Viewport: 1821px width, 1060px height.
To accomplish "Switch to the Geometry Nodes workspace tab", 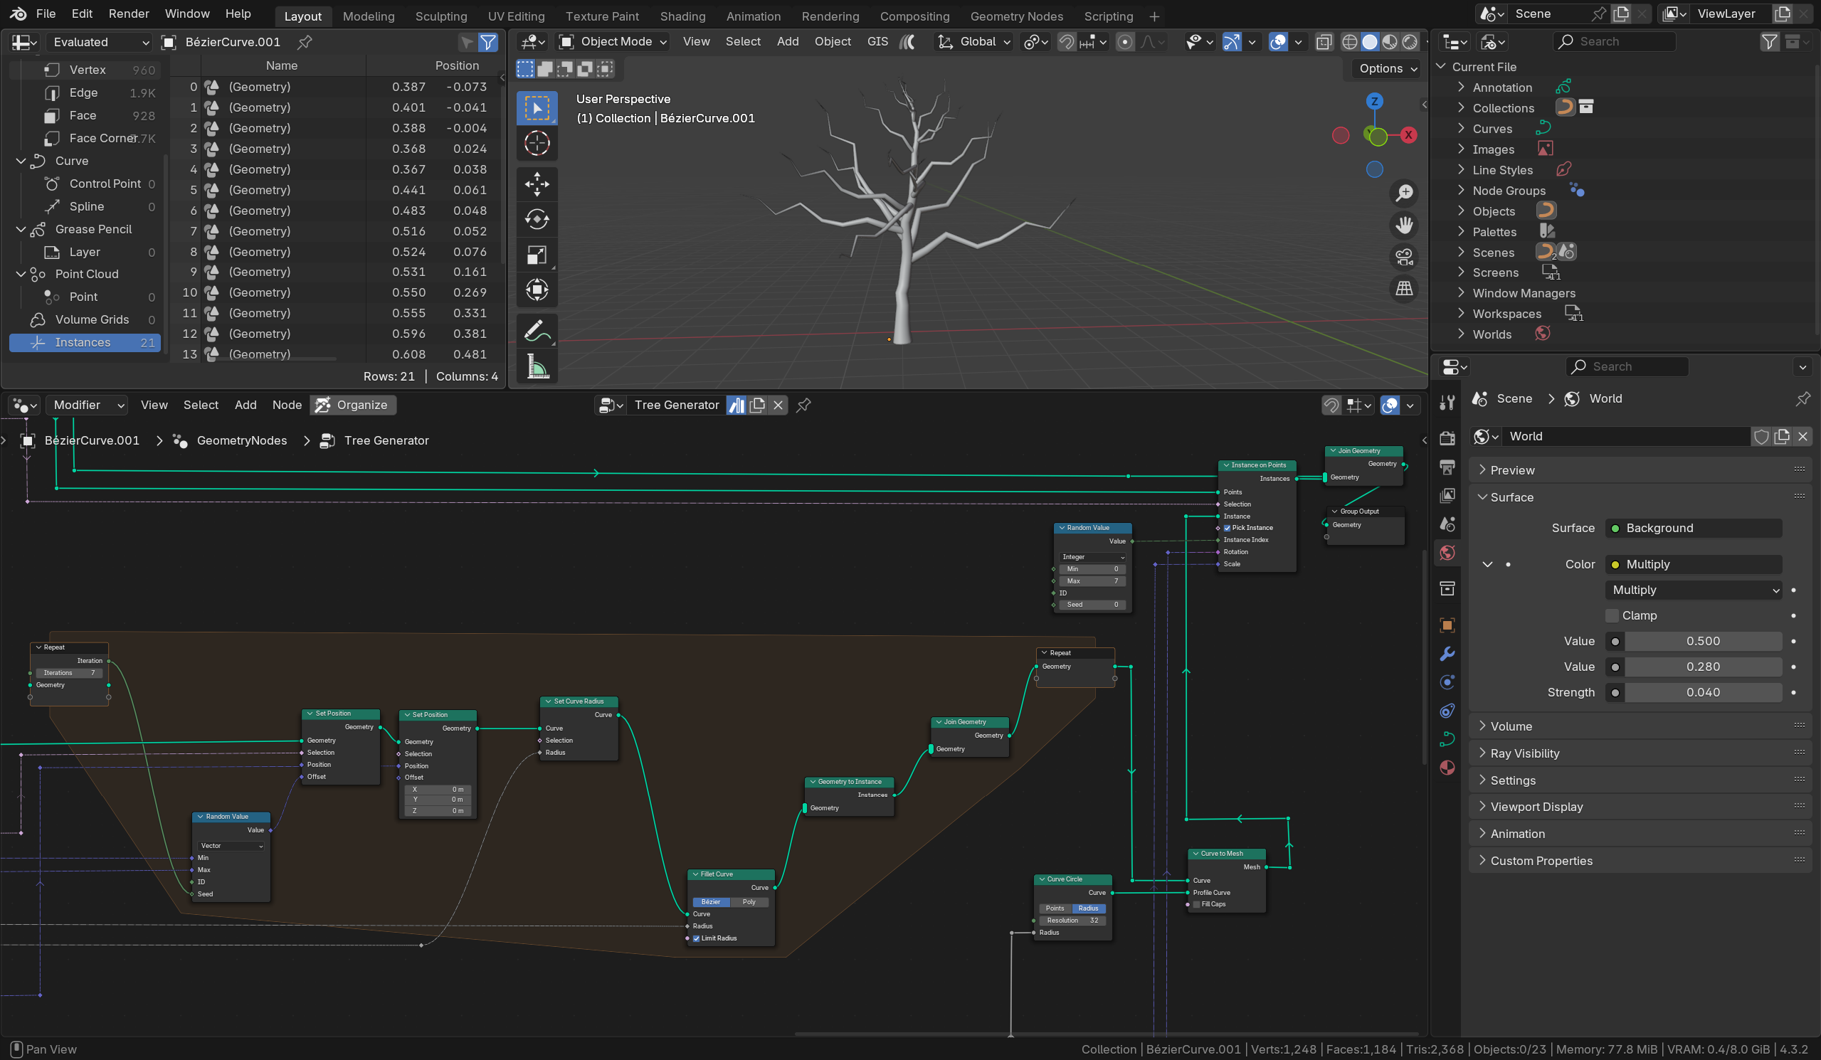I will (1016, 16).
